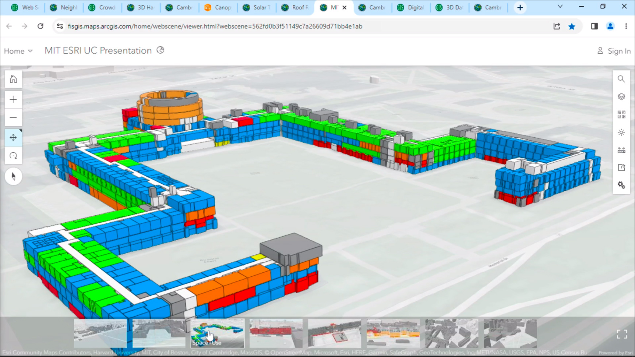
Task: Toggle fullscreen for the scene viewer
Action: [x=622, y=334]
